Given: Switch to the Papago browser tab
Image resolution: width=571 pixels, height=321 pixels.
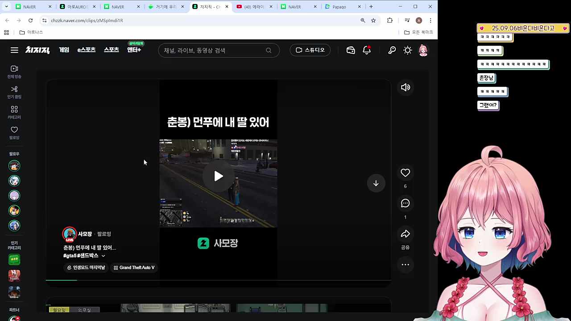Looking at the screenshot, I should 339,7.
